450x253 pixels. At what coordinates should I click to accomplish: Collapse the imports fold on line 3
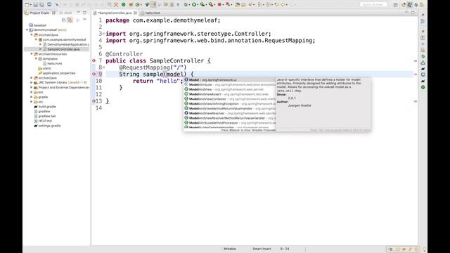point(104,34)
